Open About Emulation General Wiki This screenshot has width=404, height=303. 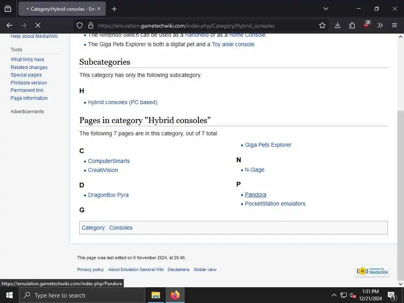136,269
